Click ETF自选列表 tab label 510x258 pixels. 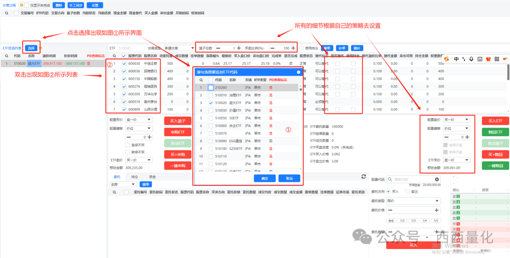pos(11,48)
